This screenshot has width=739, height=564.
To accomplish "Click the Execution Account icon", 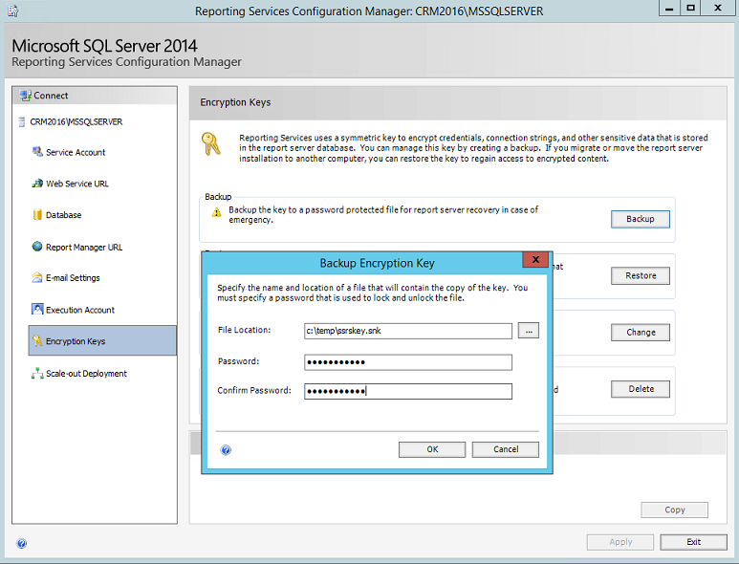I will click(x=37, y=309).
